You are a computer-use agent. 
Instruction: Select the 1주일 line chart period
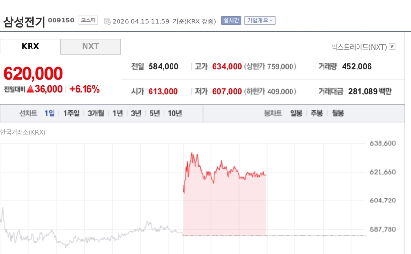pos(71,113)
